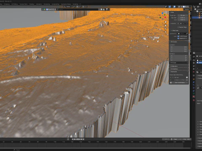Click the Focal Length value field
Viewport: 202px width, 151px height.
point(183,16)
